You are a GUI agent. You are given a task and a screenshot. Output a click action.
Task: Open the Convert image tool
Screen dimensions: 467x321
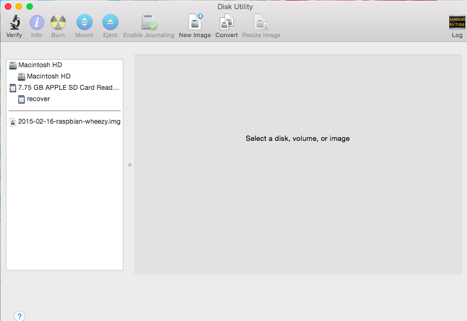coord(226,23)
